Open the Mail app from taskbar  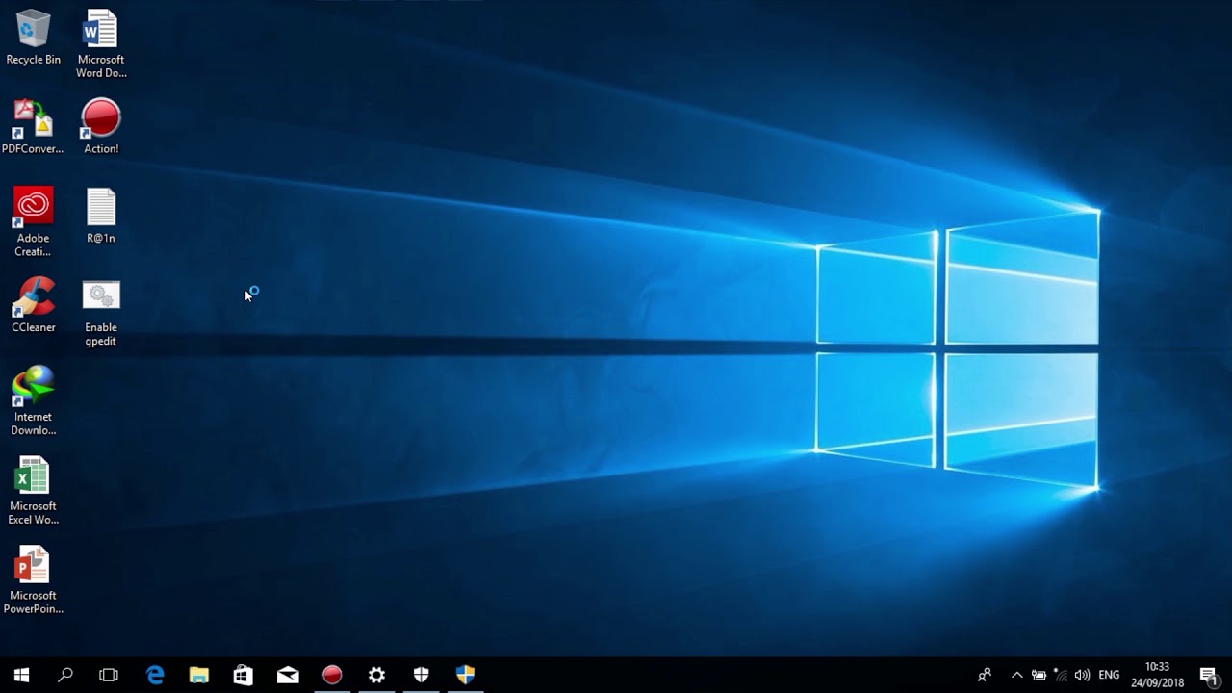[x=288, y=675]
